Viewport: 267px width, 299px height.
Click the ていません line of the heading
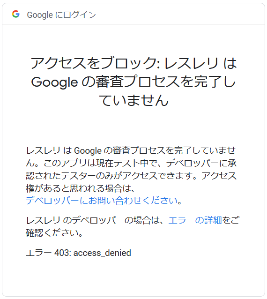[133, 100]
